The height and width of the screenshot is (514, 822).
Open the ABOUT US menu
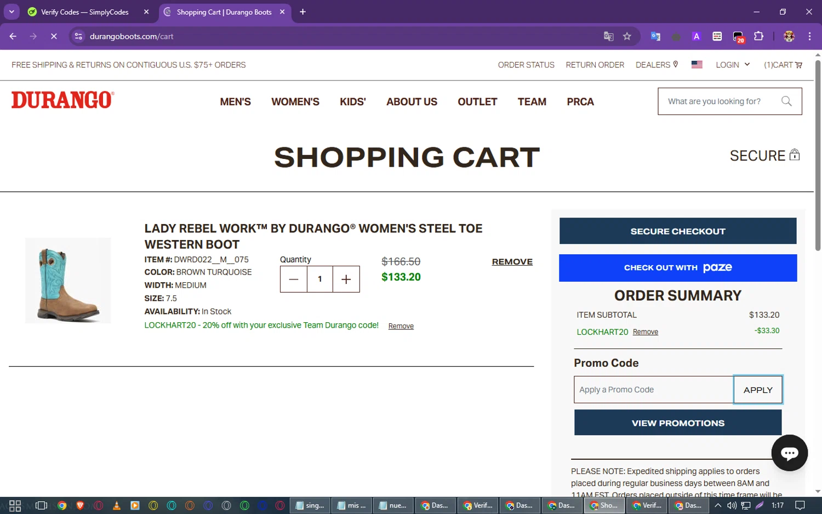(x=412, y=102)
